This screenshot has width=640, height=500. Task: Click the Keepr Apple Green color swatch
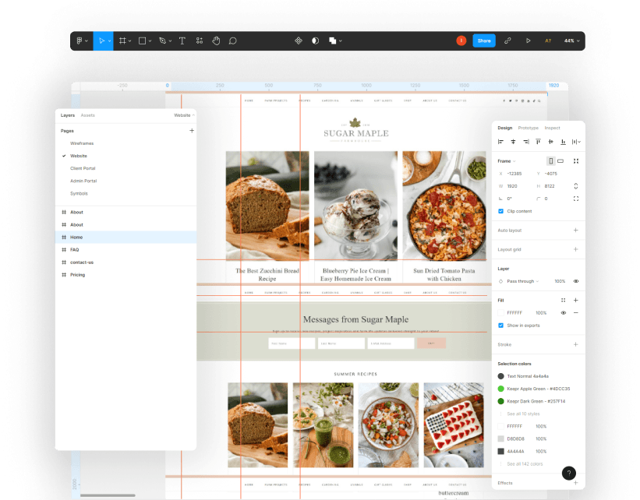[x=501, y=389]
